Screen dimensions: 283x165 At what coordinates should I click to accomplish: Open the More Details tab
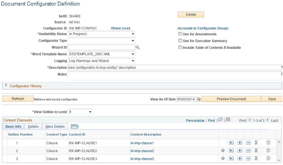[55, 126]
